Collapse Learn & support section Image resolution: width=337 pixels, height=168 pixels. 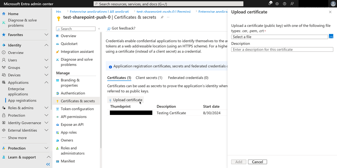click(49, 157)
